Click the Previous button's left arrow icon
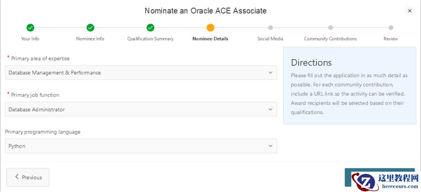421x192 pixels. pyautogui.click(x=17, y=177)
